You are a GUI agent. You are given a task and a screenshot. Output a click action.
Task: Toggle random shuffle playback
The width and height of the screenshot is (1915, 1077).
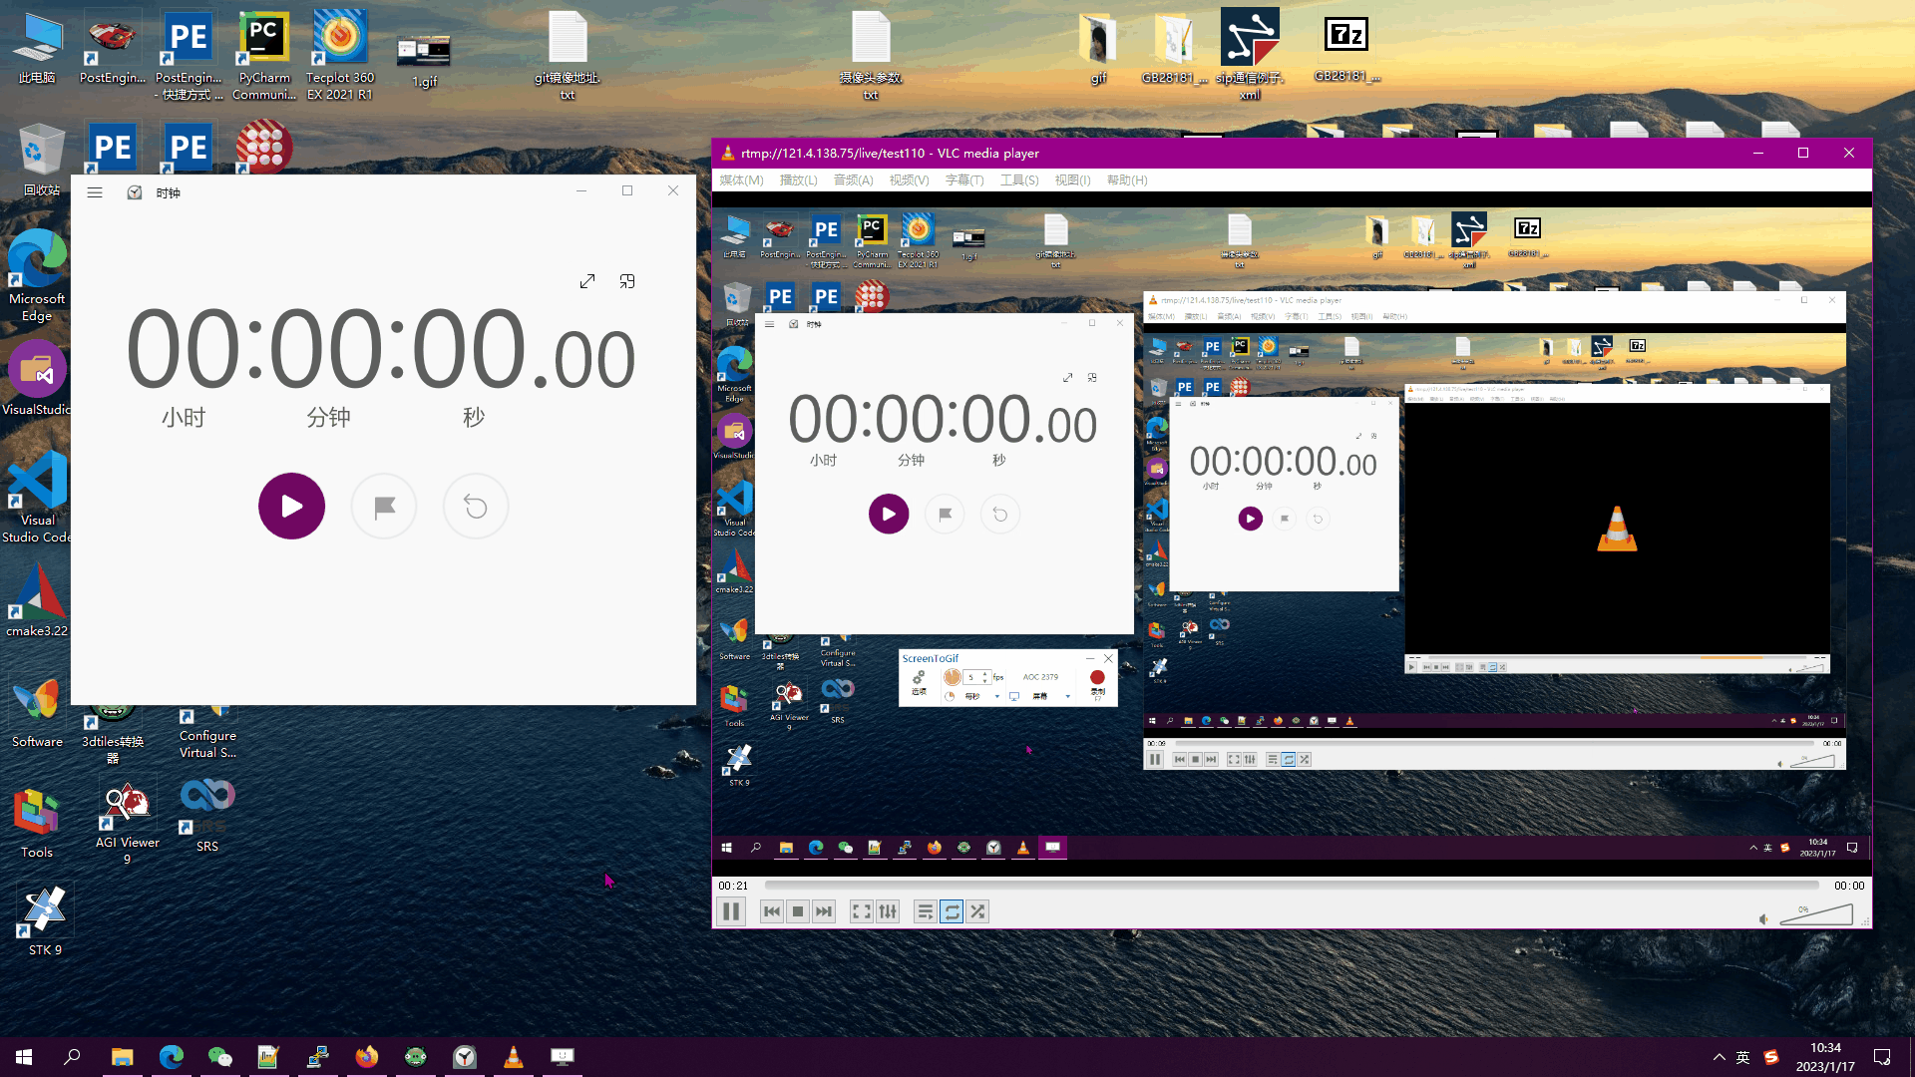pyautogui.click(x=977, y=911)
